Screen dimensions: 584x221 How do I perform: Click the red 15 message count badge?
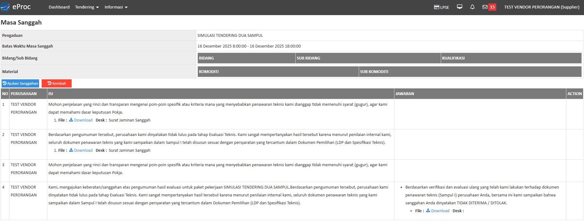tap(492, 7)
